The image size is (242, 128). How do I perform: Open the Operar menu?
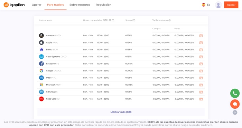tap(37, 5)
